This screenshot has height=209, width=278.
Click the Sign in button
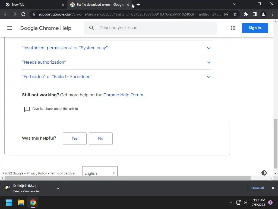coord(255,28)
